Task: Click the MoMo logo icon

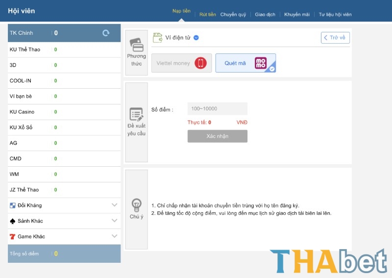Action: (x=261, y=63)
